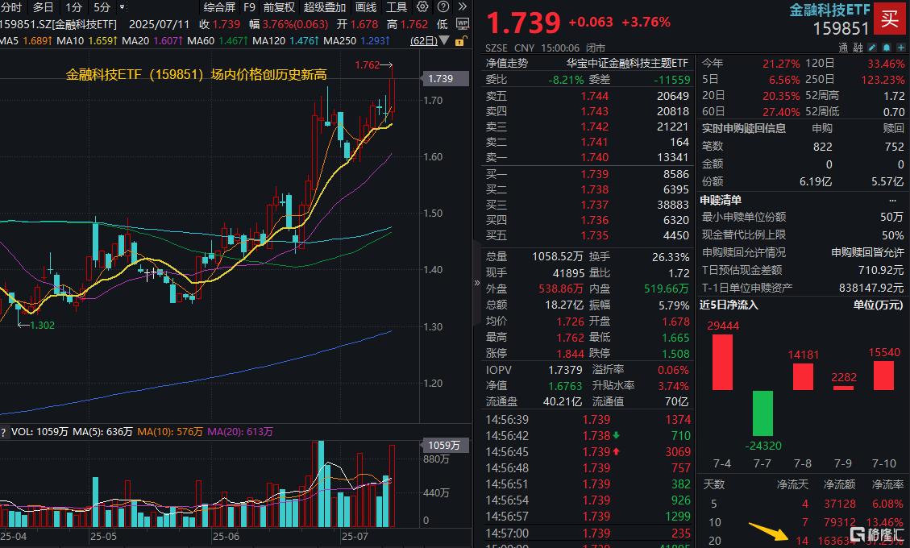Viewport: 910px width, 548px height.
Task: Open the help question-mark icon
Action: (x=443, y=7)
